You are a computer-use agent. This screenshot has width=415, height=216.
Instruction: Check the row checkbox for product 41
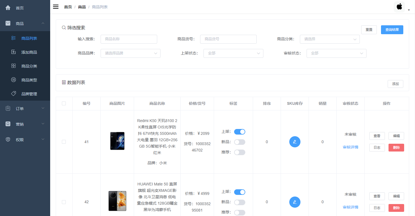(64, 142)
